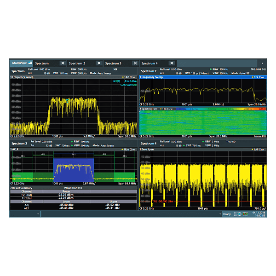Click Mode Auto Sweep in Spectrum header
The image size is (276, 276).
(x=100, y=73)
